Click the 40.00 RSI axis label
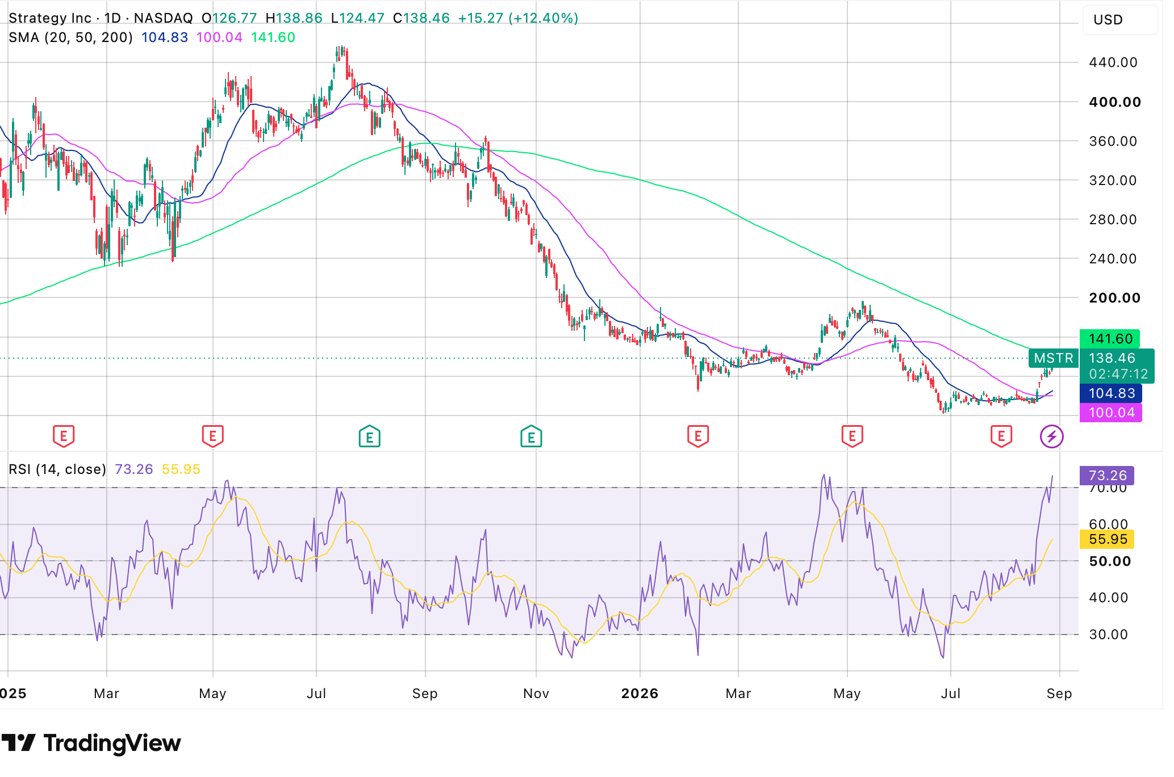Image resolution: width=1174 pixels, height=777 pixels. click(x=1109, y=598)
